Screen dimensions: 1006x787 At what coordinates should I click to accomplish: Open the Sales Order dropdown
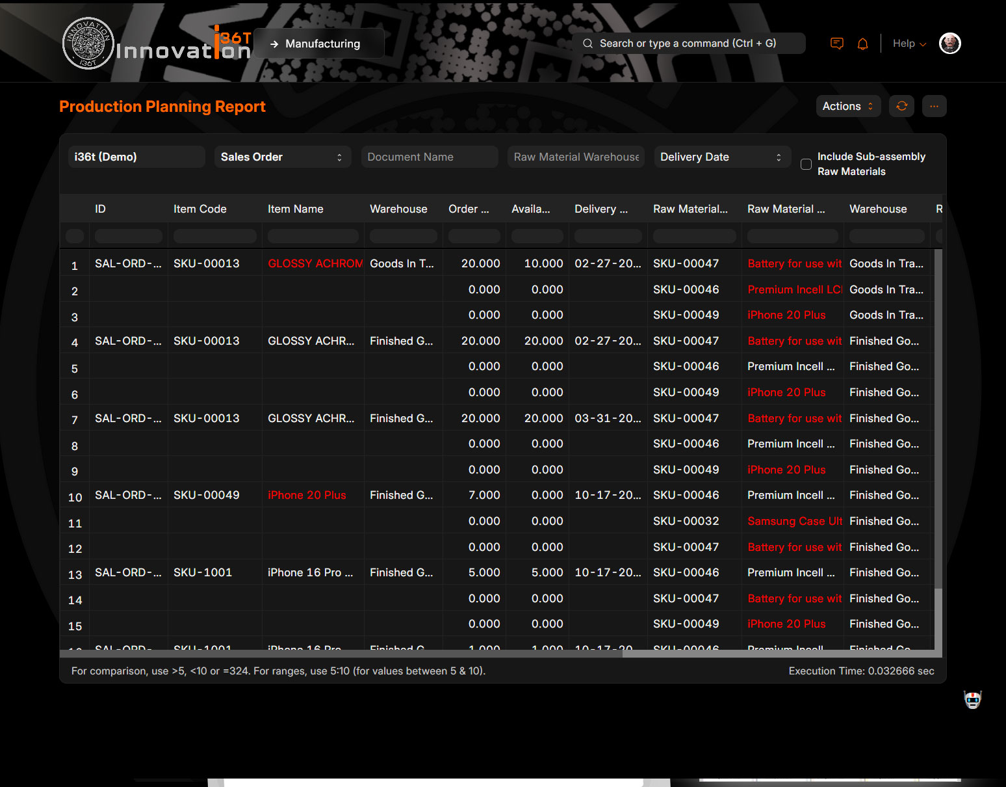click(x=282, y=157)
